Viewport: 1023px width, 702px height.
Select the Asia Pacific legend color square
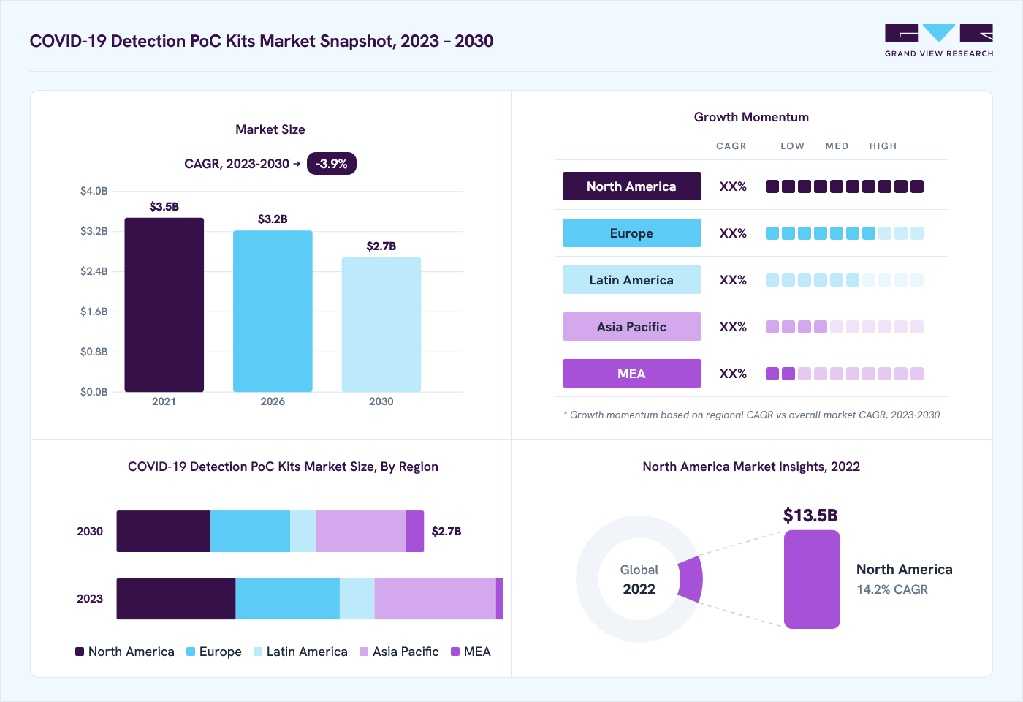[364, 652]
